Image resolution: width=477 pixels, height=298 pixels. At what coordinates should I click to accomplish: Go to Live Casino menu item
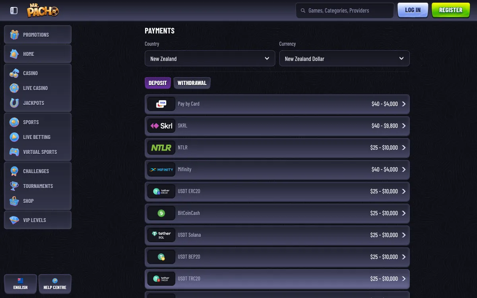click(38, 88)
